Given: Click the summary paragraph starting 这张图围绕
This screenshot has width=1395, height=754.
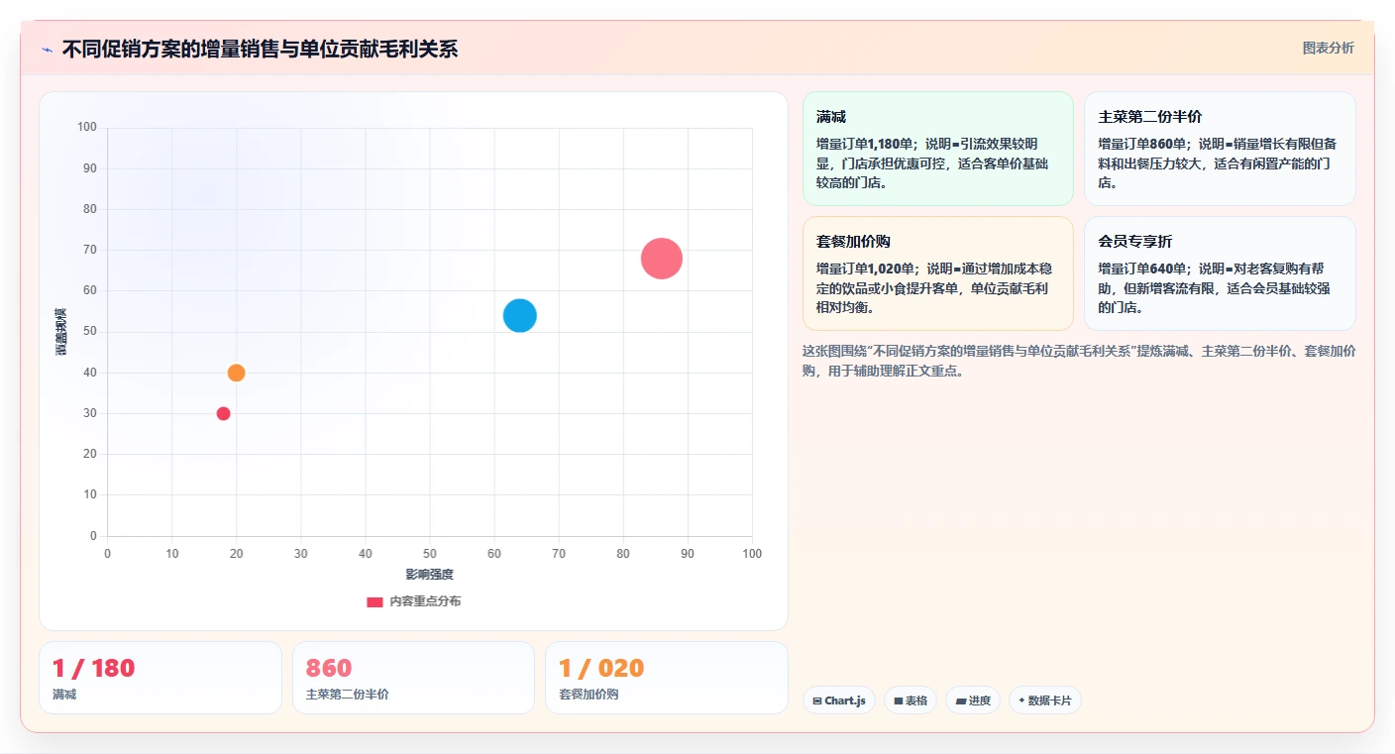Looking at the screenshot, I should 1079,361.
